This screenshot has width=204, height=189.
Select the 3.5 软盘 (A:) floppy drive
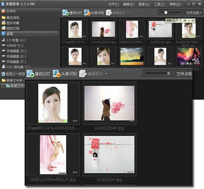click(14, 40)
